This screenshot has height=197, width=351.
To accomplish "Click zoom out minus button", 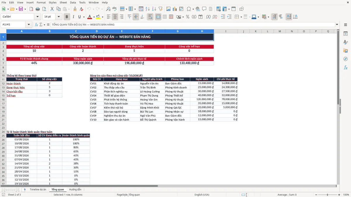I will pos(316,195).
